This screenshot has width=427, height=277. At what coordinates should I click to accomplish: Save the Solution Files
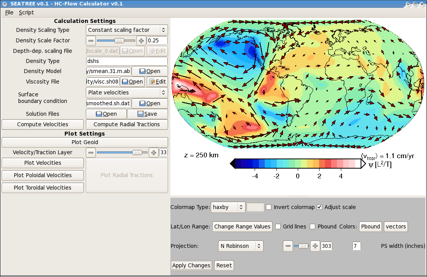pyautogui.click(x=148, y=114)
